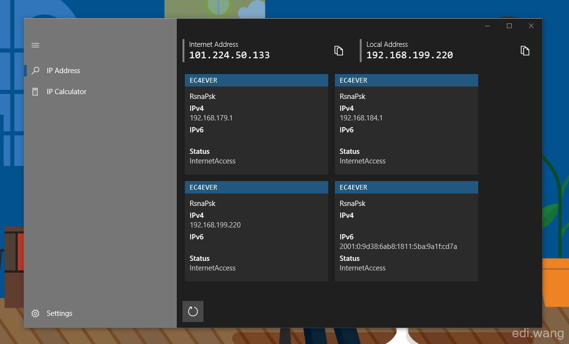Image resolution: width=569 pixels, height=344 pixels.
Task: Click the calculator icon in the sidebar
Action: [35, 92]
